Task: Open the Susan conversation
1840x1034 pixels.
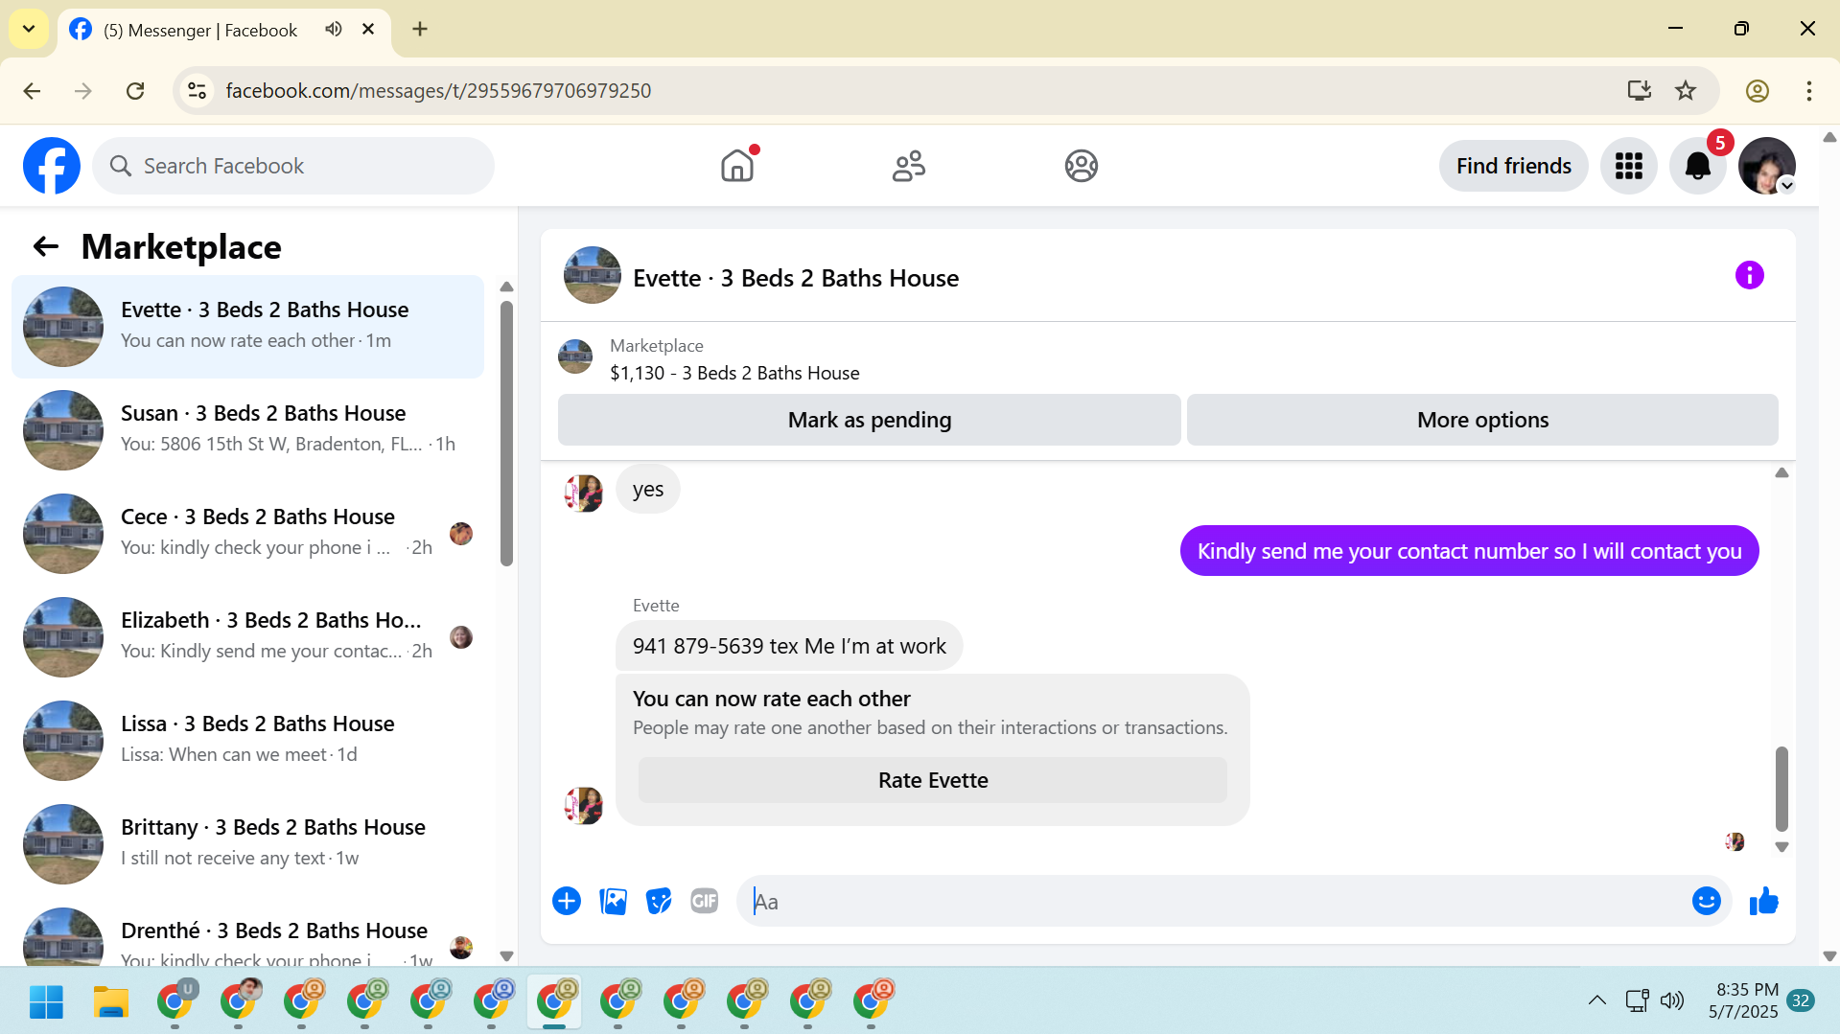Action: pyautogui.click(x=247, y=430)
